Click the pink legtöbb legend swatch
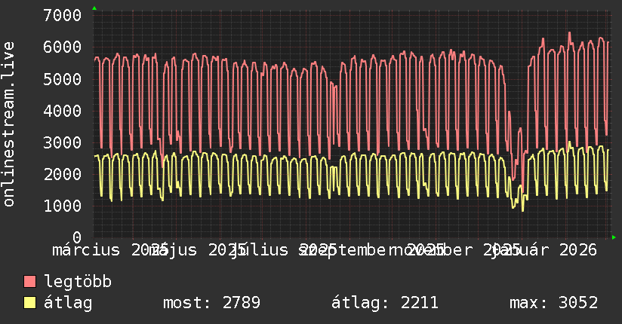The width and height of the screenshot is (622, 324). 29,282
